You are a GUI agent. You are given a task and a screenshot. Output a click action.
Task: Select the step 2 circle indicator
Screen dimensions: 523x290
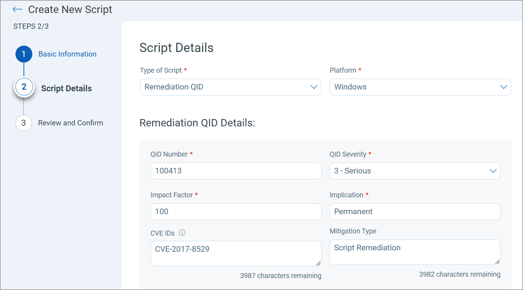click(x=24, y=87)
